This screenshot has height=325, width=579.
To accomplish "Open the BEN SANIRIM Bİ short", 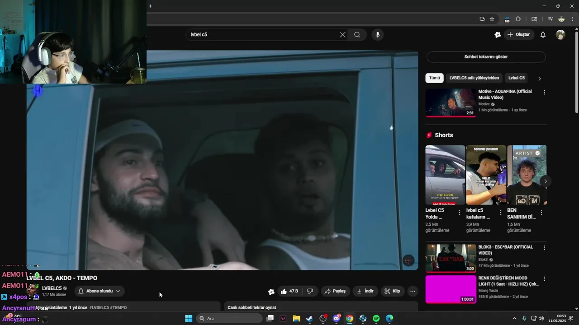I will (x=527, y=175).
